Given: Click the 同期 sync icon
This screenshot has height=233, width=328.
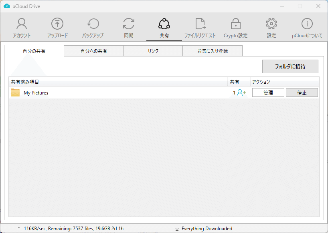Looking at the screenshot, I should pyautogui.click(x=128, y=24).
